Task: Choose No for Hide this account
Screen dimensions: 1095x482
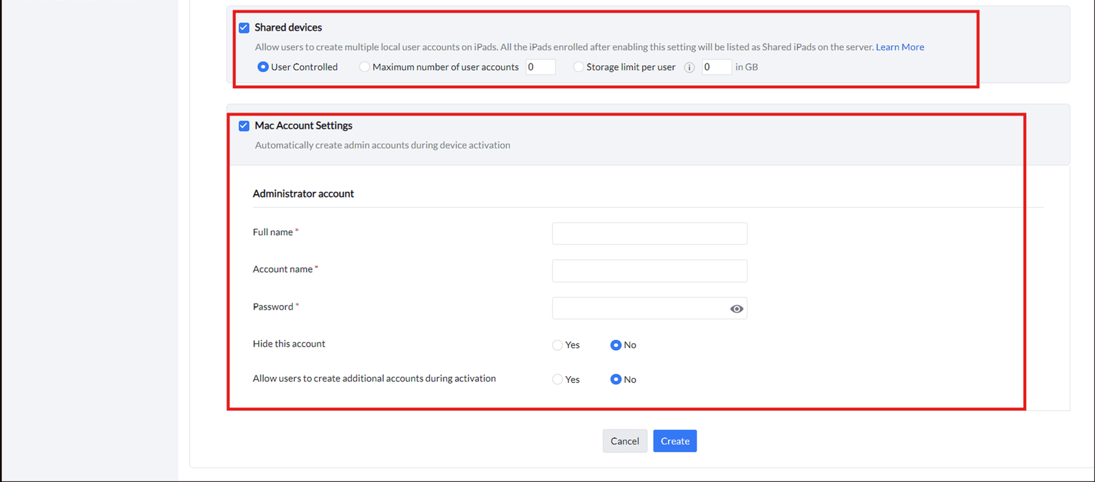Action: (616, 345)
